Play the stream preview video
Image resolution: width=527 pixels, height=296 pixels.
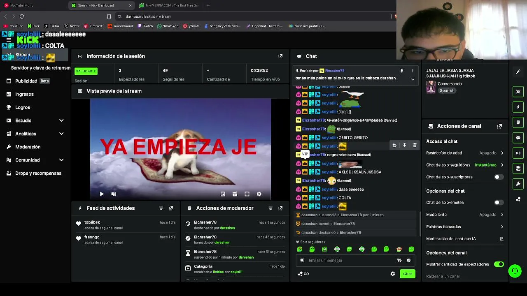tap(102, 194)
